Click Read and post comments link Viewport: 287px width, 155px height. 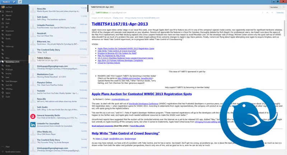(102, 126)
